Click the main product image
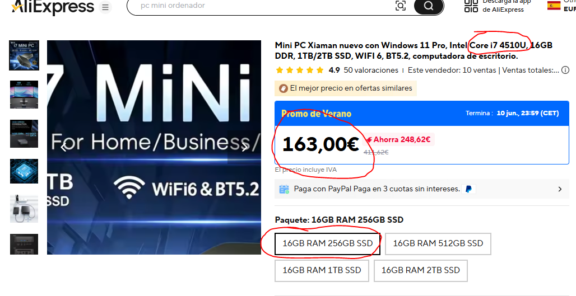The height and width of the screenshot is (296, 576). click(x=154, y=148)
